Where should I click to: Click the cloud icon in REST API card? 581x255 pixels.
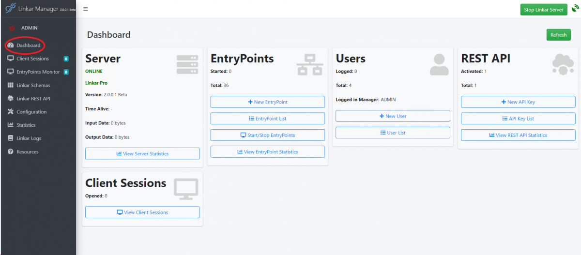tap(563, 64)
